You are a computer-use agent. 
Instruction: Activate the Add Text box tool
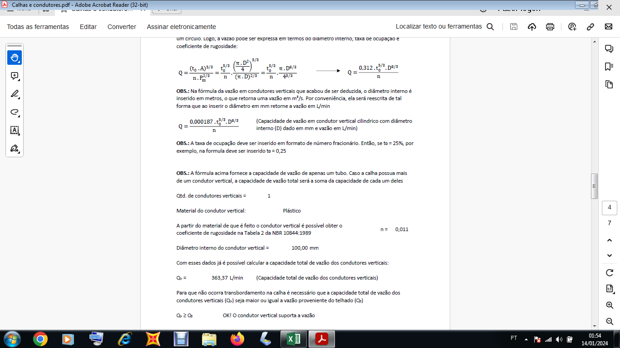[15, 130]
